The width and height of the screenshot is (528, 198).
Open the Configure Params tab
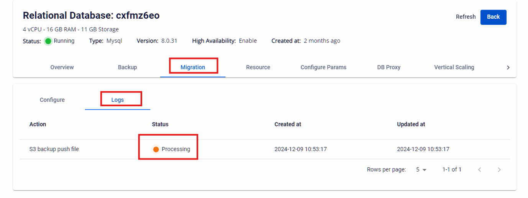pyautogui.click(x=323, y=67)
